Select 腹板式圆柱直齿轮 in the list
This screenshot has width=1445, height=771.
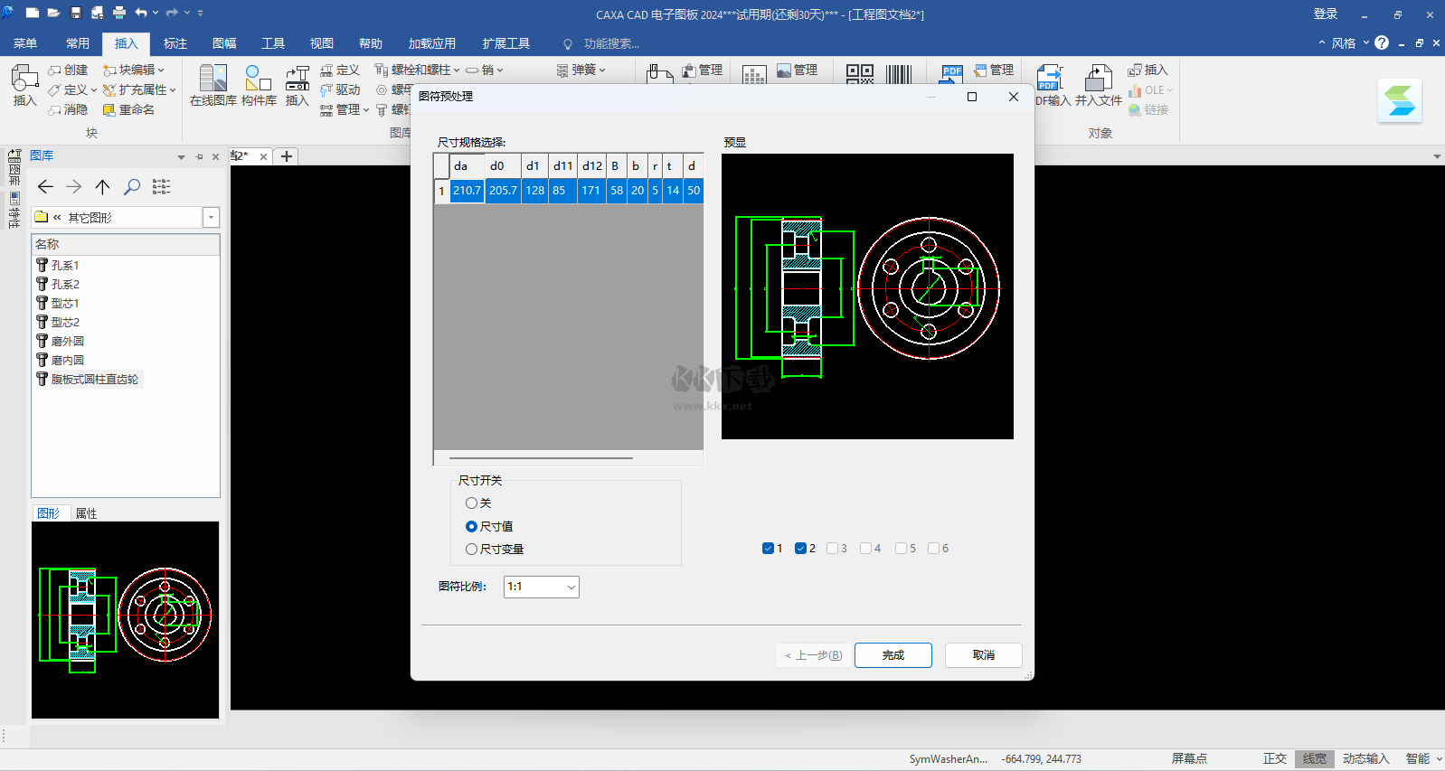point(94,380)
